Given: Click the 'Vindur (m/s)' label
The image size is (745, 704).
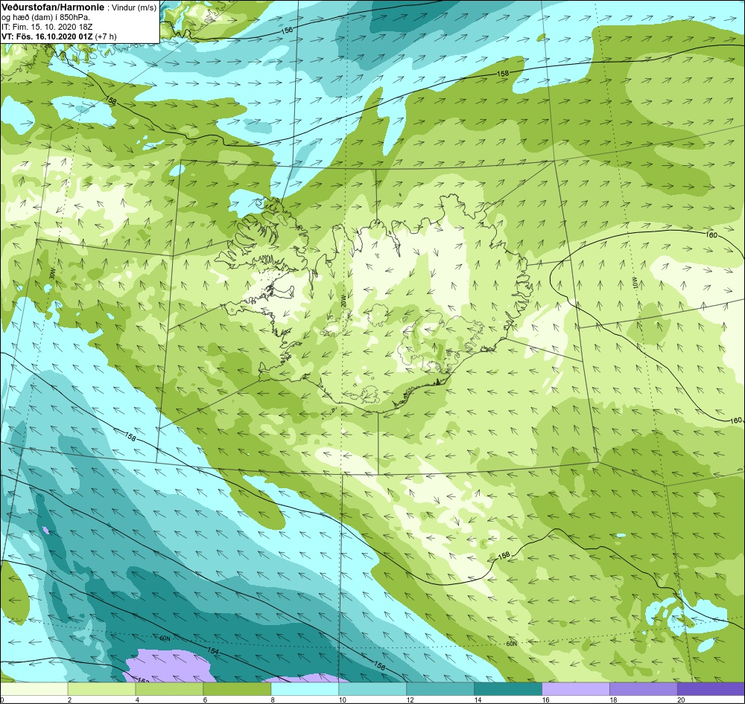Looking at the screenshot, I should click(x=133, y=8).
